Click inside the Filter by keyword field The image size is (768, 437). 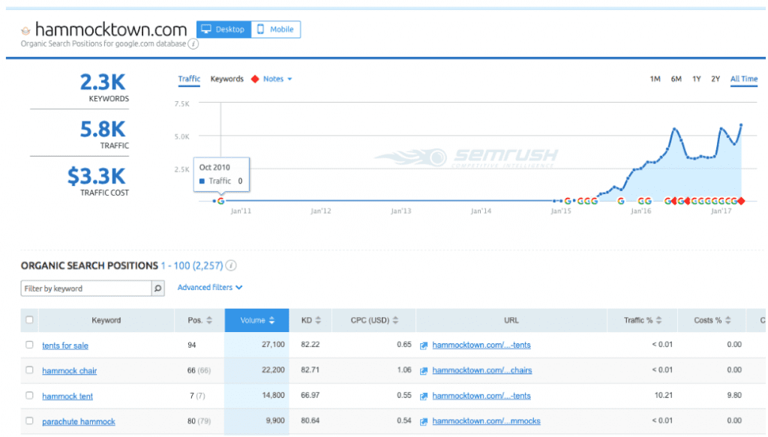click(x=82, y=288)
